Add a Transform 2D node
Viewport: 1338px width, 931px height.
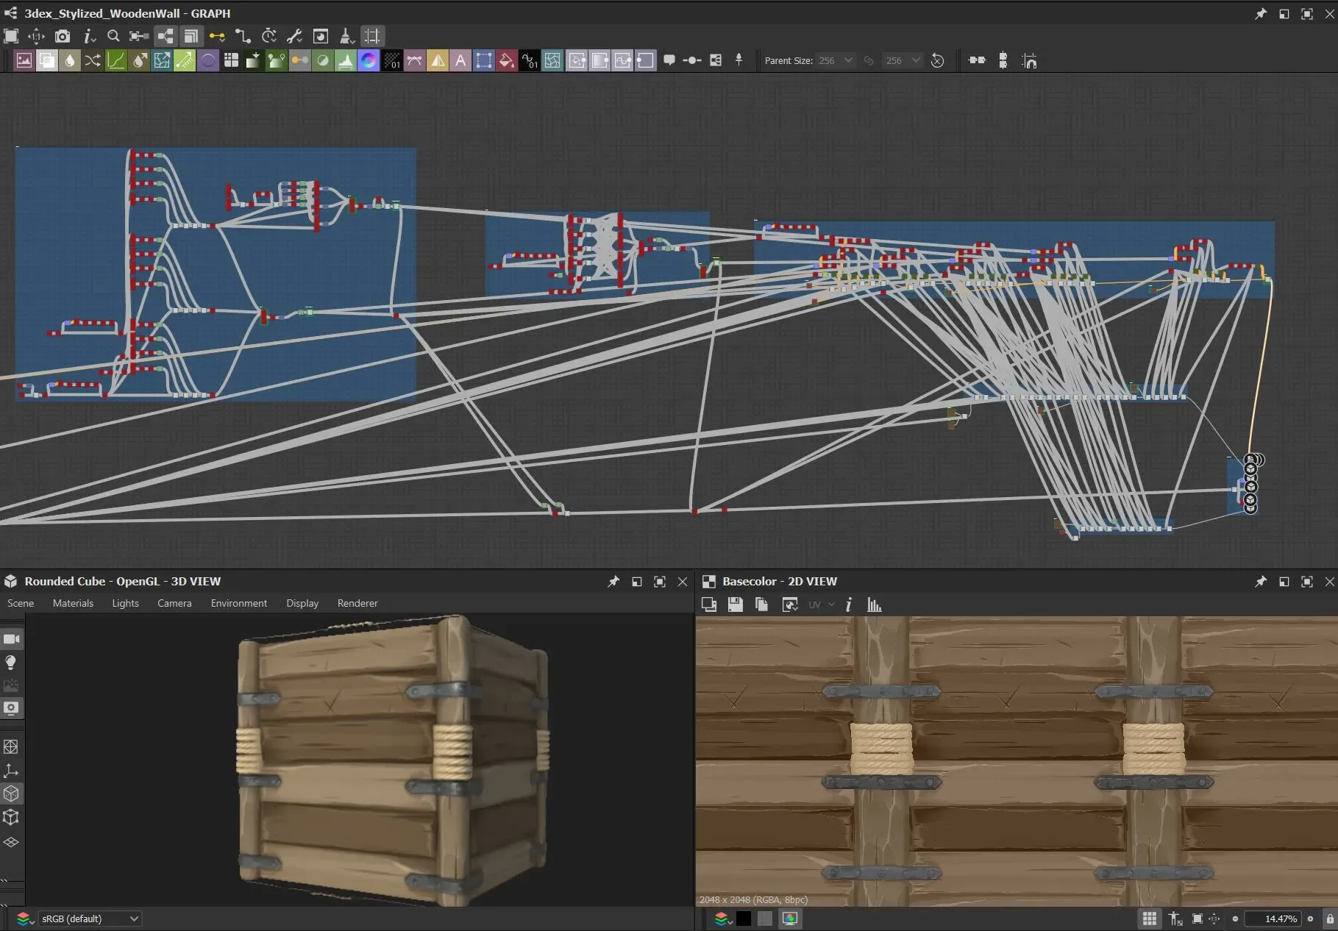click(x=484, y=60)
